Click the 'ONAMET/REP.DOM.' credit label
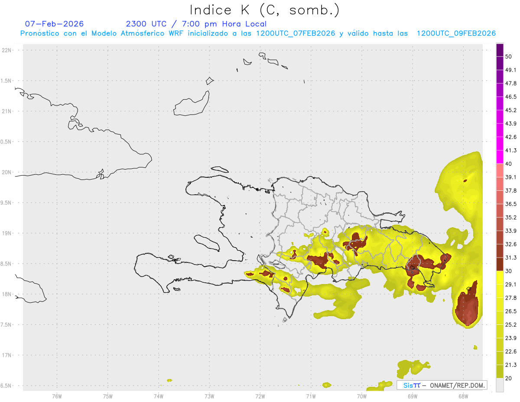The width and height of the screenshot is (520, 402). 456,385
